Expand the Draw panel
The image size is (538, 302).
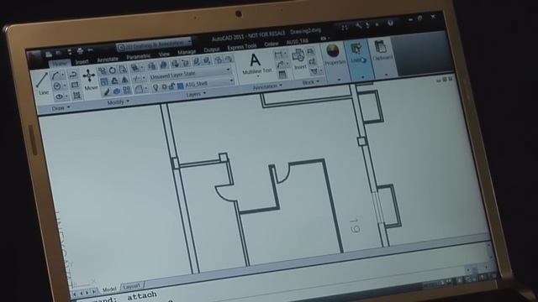(x=61, y=108)
